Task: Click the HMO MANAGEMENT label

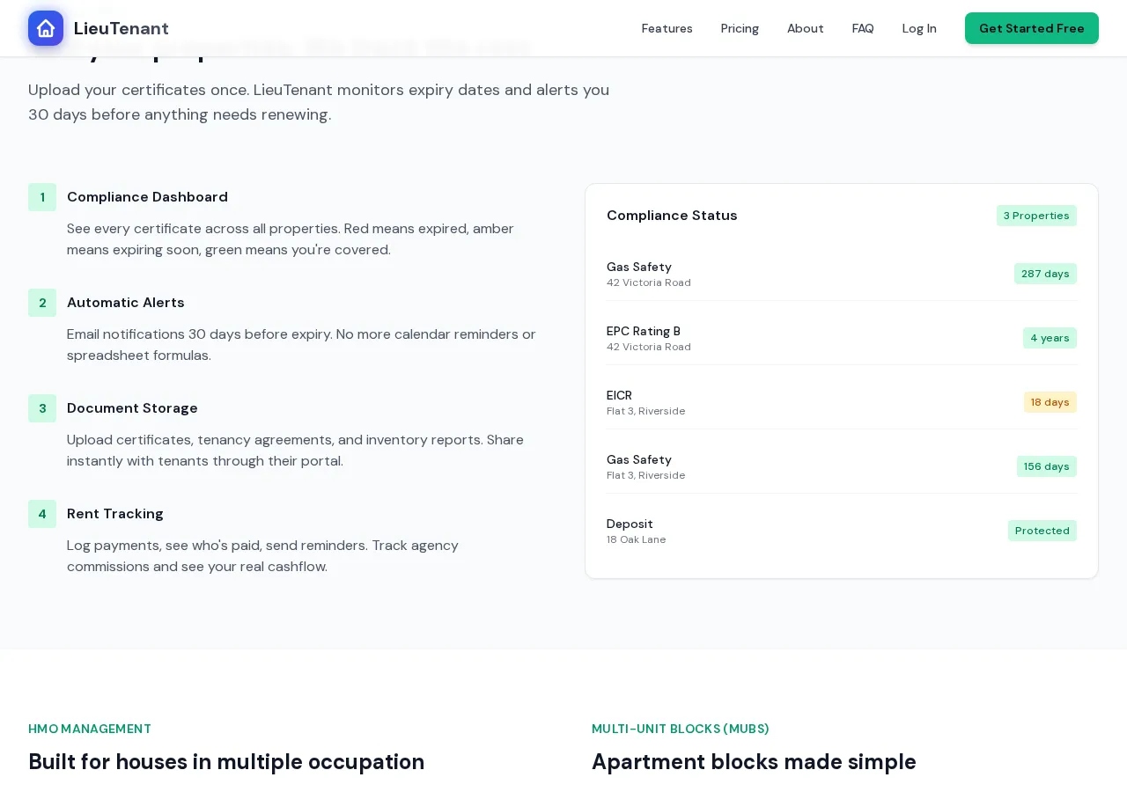Action: coord(90,729)
